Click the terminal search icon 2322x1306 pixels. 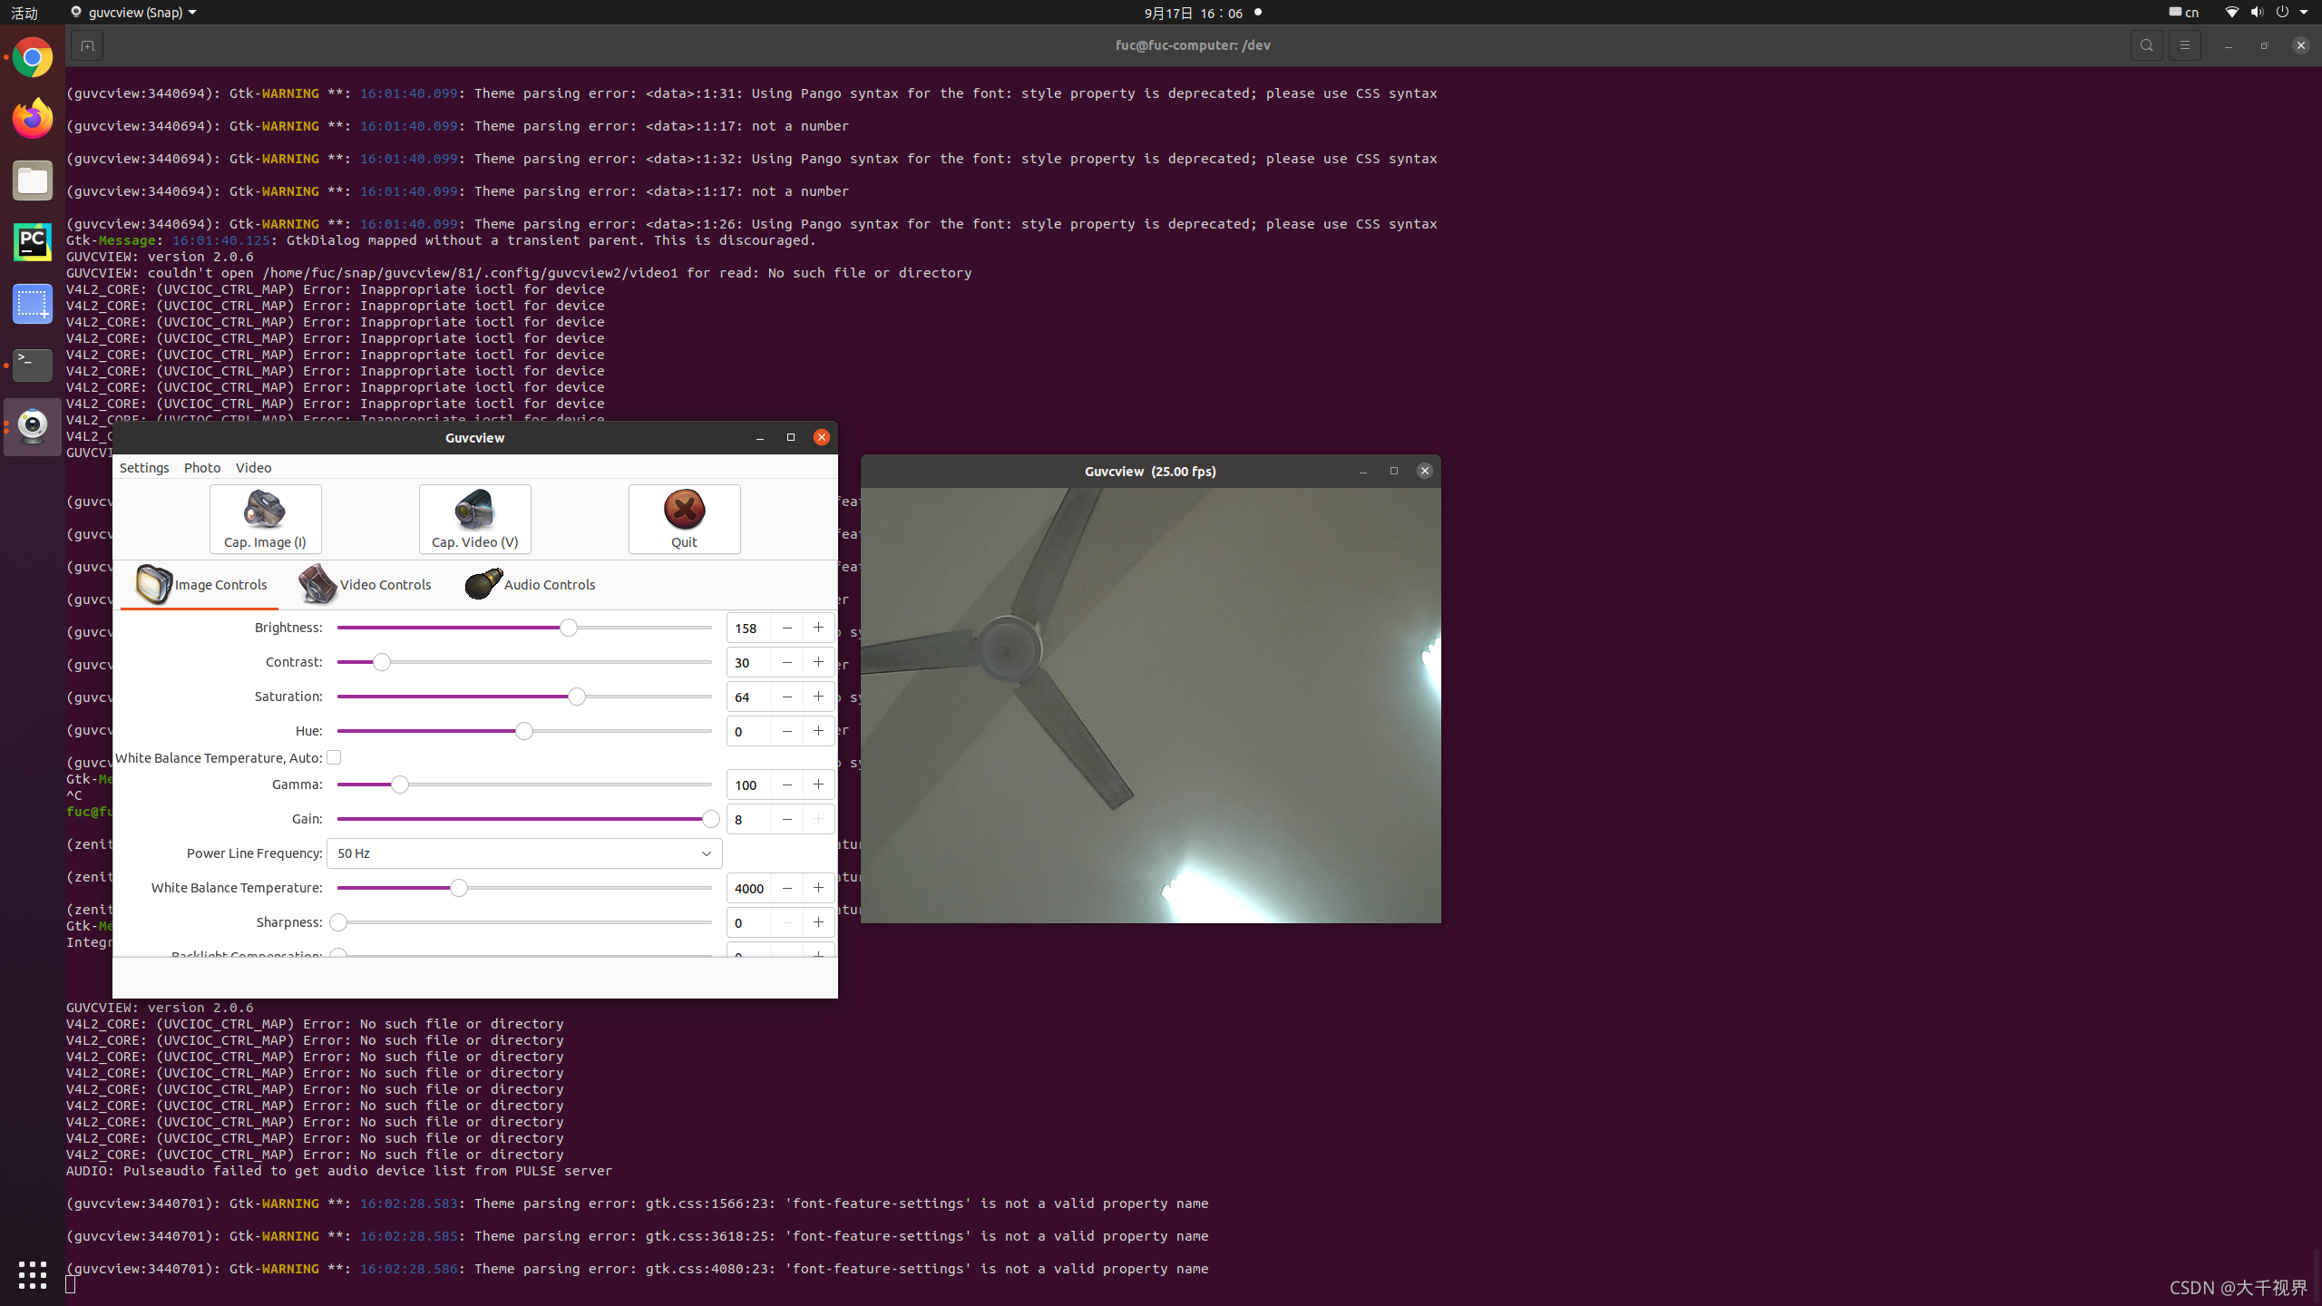pyautogui.click(x=2146, y=45)
